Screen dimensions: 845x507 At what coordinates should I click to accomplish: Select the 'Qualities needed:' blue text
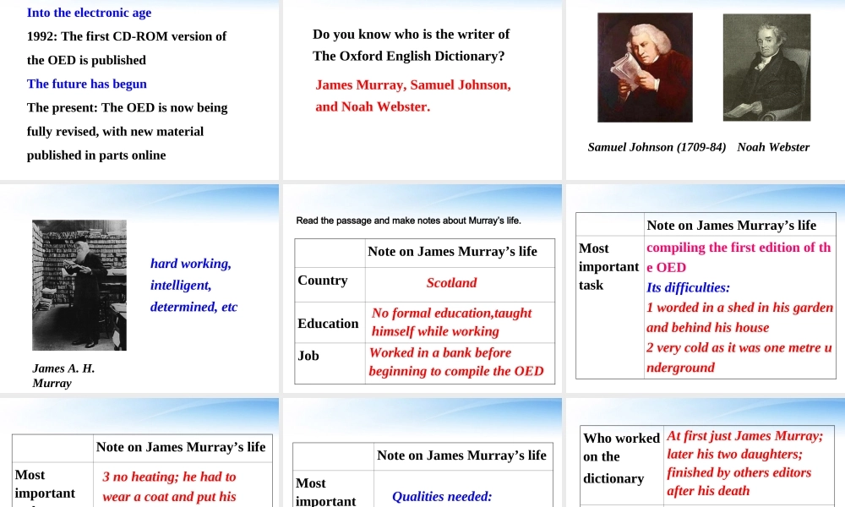442,496
